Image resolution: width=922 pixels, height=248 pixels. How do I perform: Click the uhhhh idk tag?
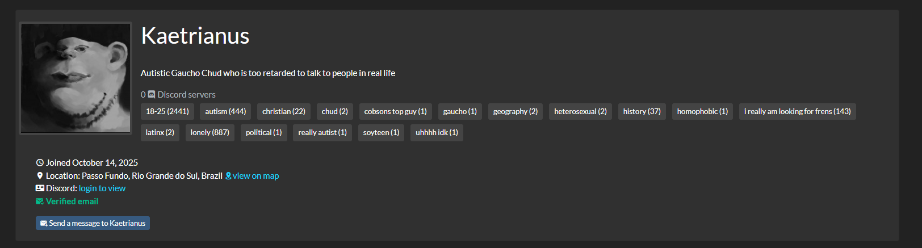click(x=437, y=133)
